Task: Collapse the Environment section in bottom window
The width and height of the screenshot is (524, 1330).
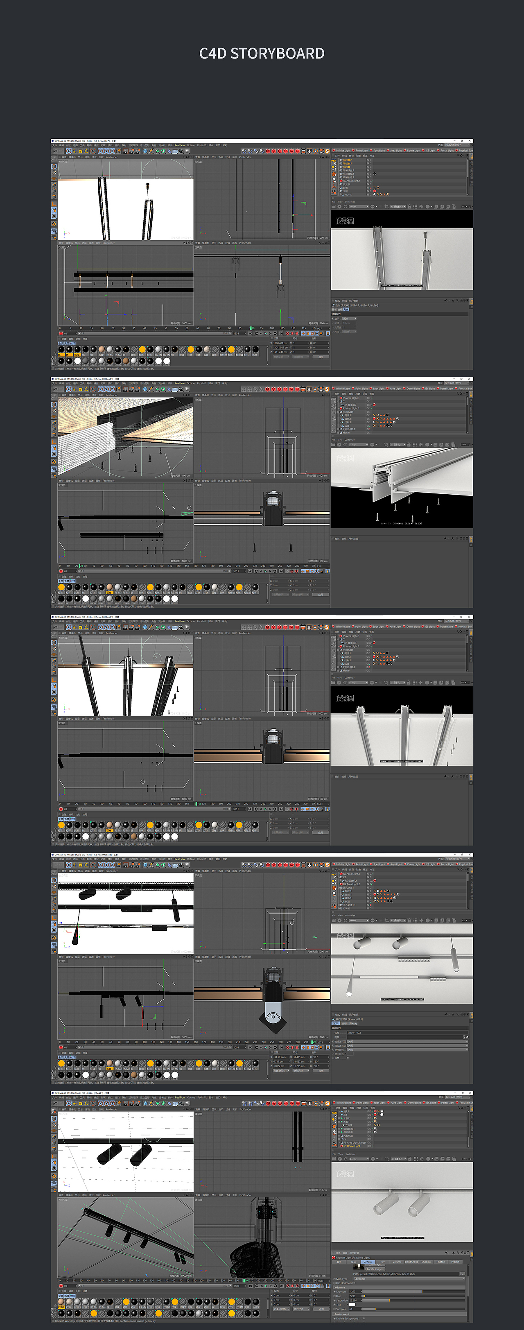Action: point(399,1314)
